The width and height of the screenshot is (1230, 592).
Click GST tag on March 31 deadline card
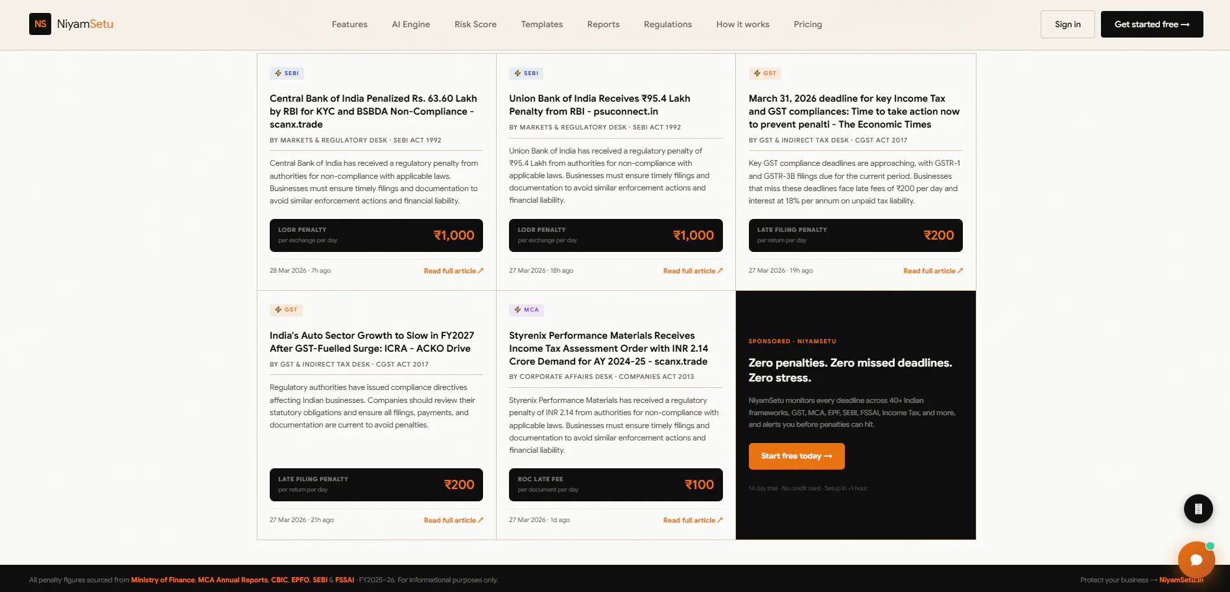pyautogui.click(x=765, y=73)
